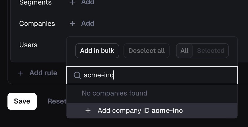248x127 pixels.
Task: Click the No companies found message
Action: pyautogui.click(x=114, y=93)
